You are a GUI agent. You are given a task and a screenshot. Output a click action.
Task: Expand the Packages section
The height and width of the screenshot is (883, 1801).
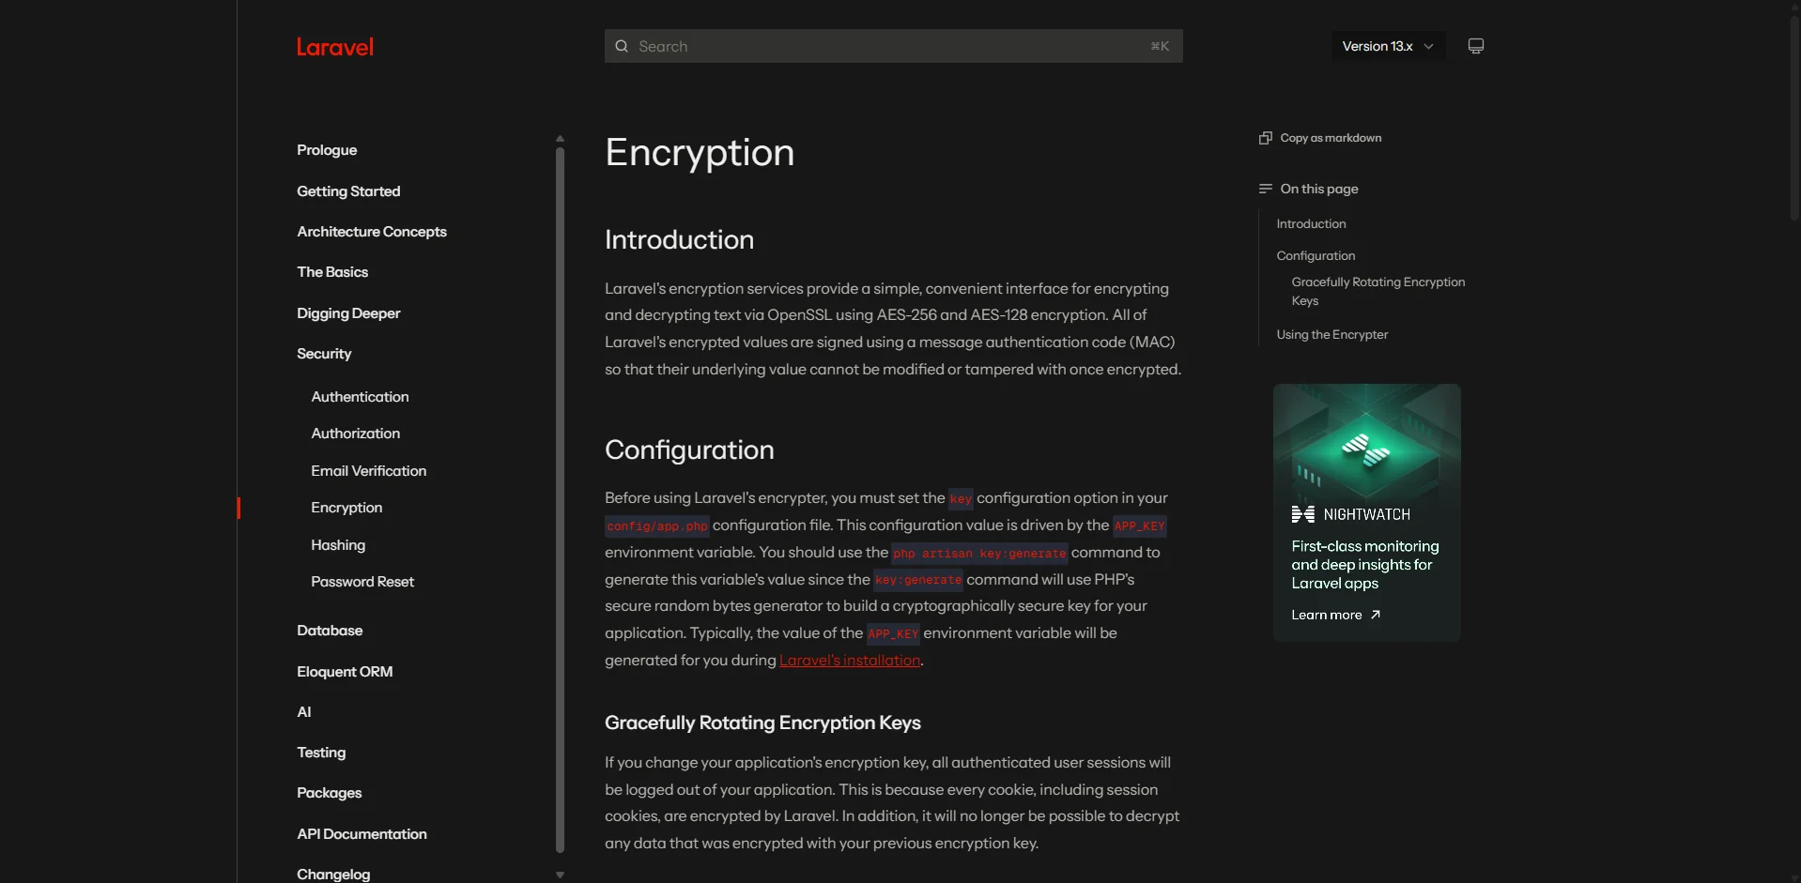coord(329,793)
